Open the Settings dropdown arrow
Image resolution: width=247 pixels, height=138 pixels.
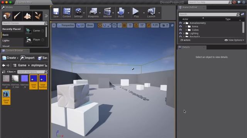click(x=84, y=13)
